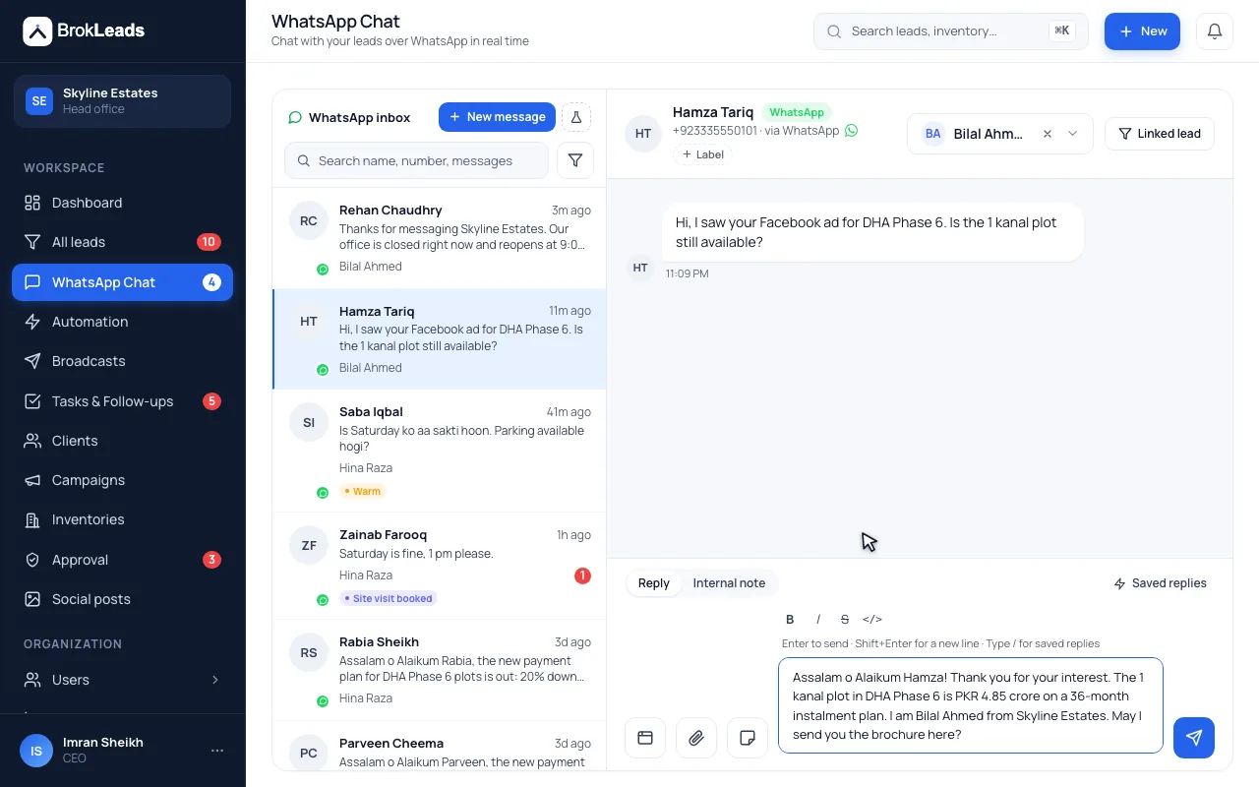Click the inbox filter funnel icon

pyautogui.click(x=575, y=160)
